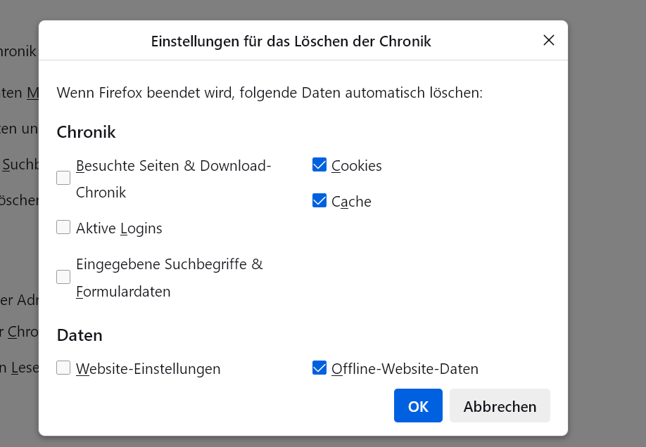The height and width of the screenshot is (447, 646).
Task: Click the "Besuchte Seiten & Download-Chronik" label
Action: click(x=173, y=167)
